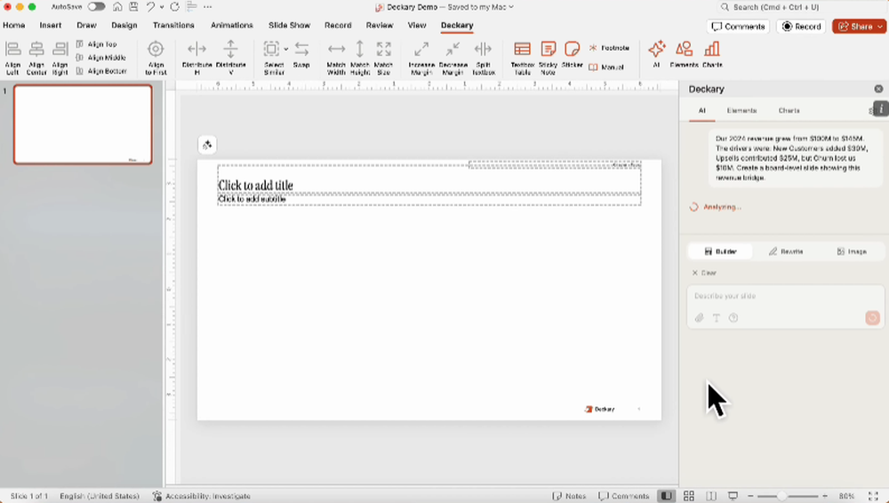Screen dimensions: 889x503
Task: Insert a Textbox Table
Action: click(x=522, y=57)
